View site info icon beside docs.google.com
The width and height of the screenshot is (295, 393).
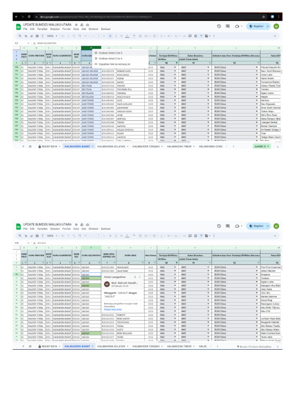click(x=36, y=17)
